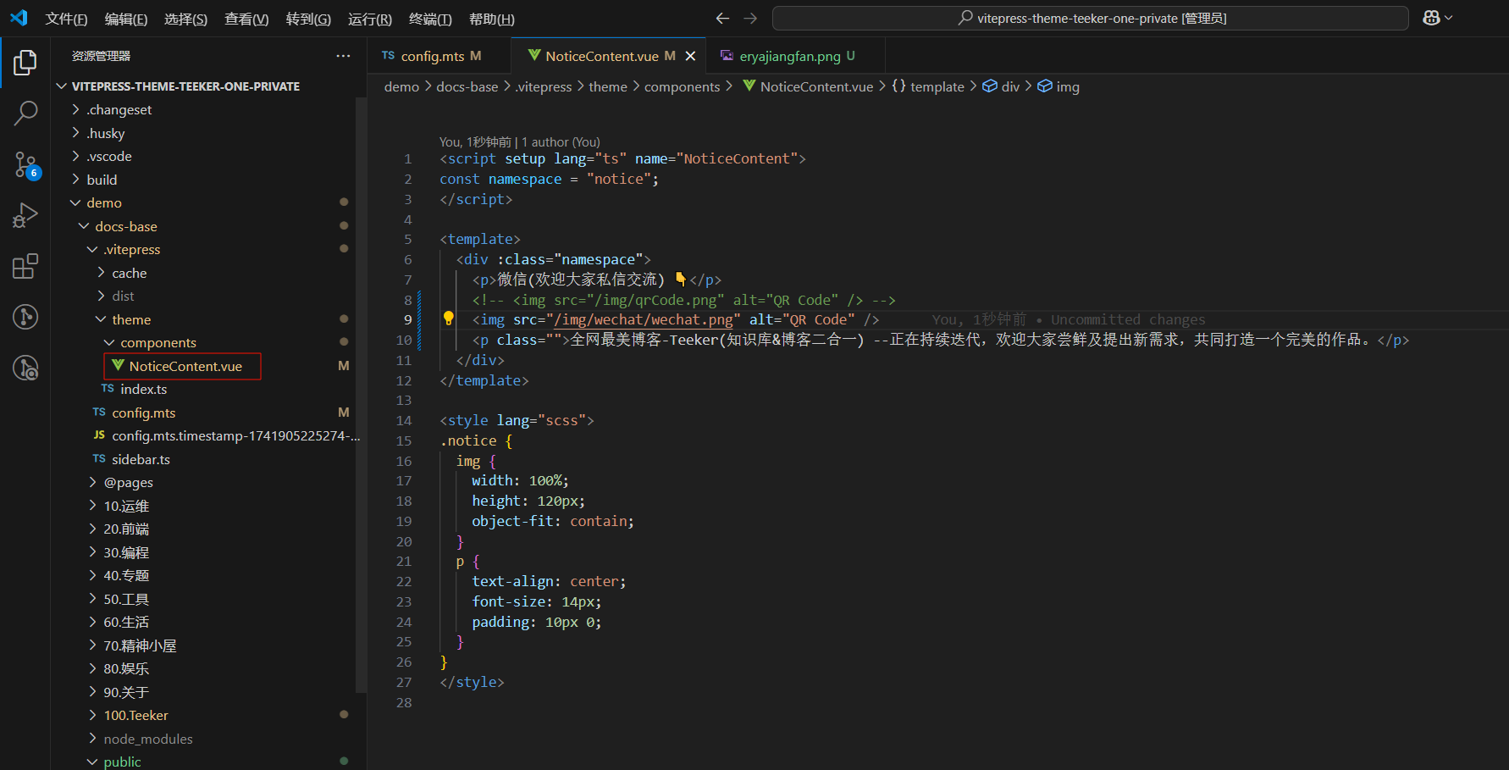Switch to the config.mts editor tab
The height and width of the screenshot is (770, 1509).
pos(439,56)
